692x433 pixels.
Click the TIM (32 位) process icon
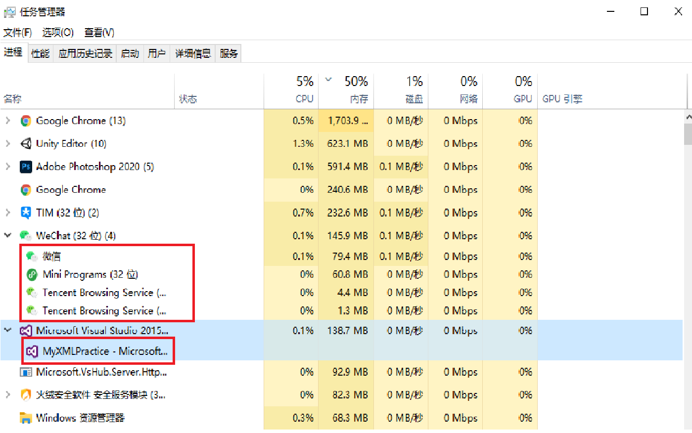click(26, 213)
